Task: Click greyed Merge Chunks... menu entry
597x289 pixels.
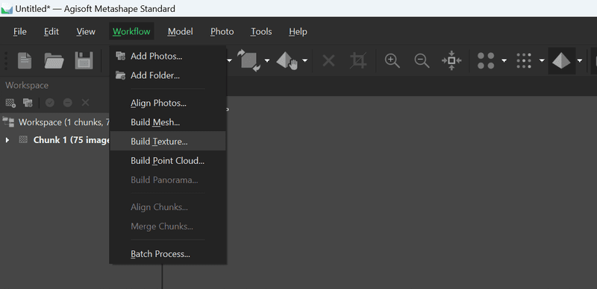Action: [x=168, y=226]
